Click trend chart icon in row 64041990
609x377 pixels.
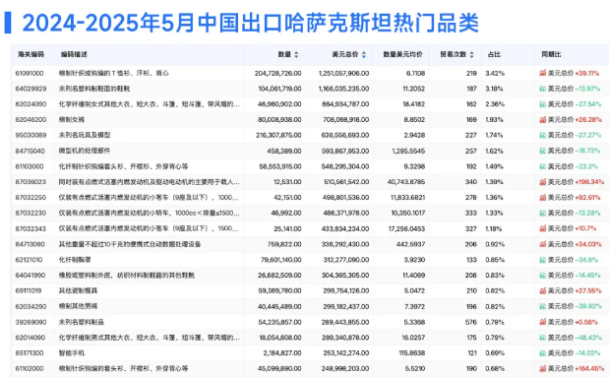pyautogui.click(x=542, y=276)
